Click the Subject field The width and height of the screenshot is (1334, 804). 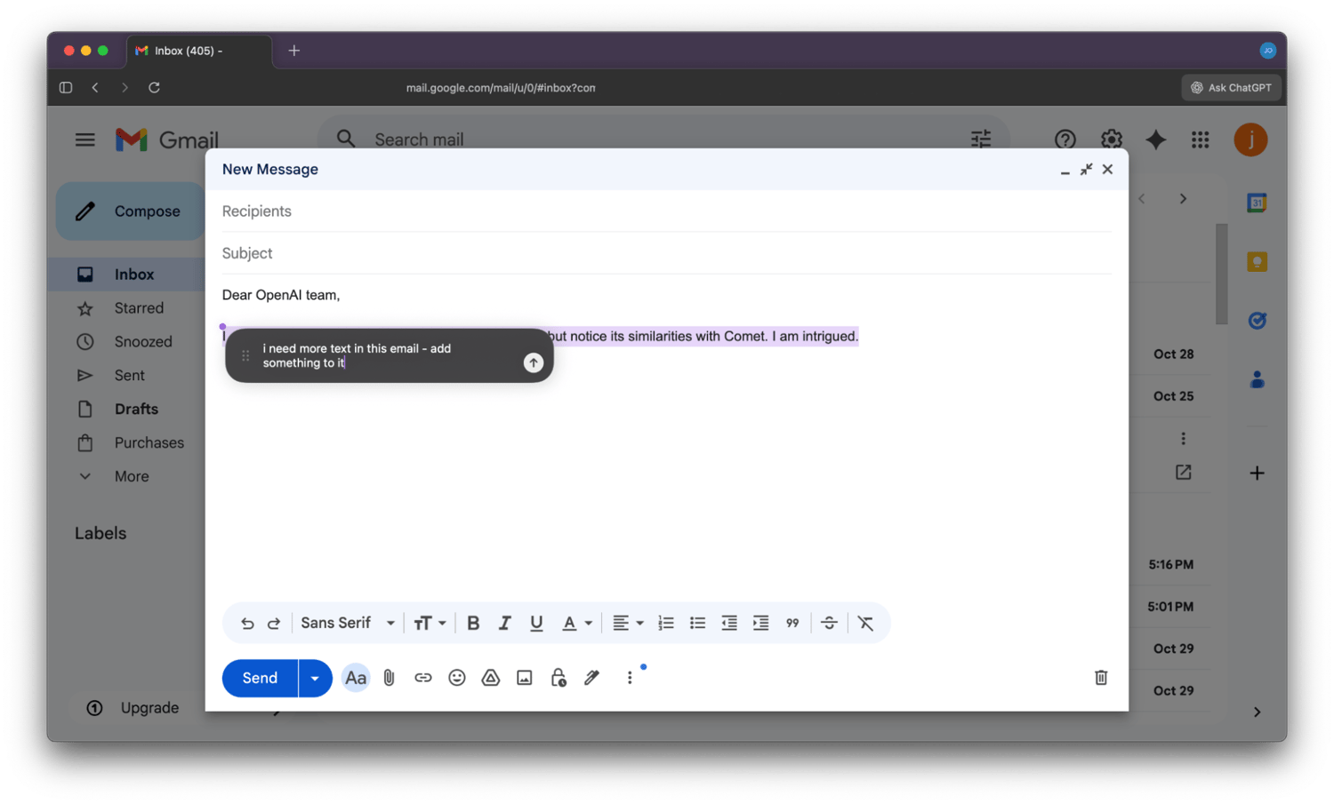(x=667, y=253)
